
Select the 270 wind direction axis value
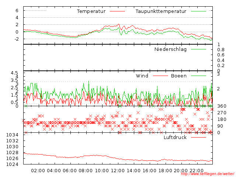[x=222, y=113]
